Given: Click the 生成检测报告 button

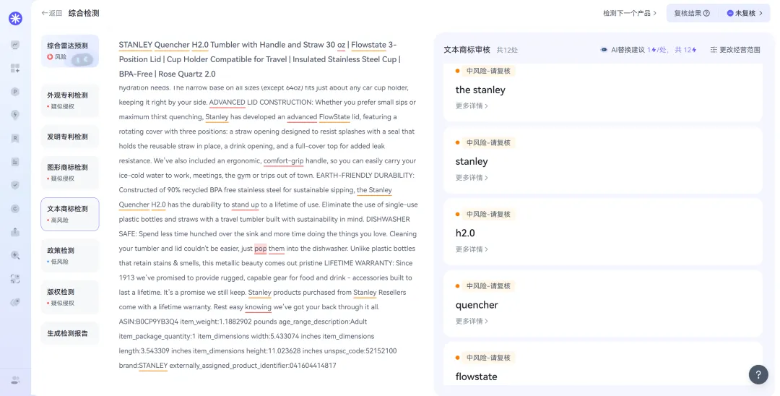Looking at the screenshot, I should pyautogui.click(x=69, y=333).
